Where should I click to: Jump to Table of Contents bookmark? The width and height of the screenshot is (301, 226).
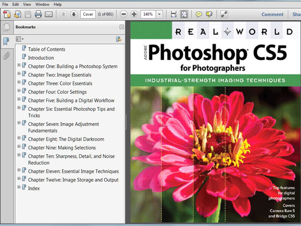pyautogui.click(x=47, y=49)
